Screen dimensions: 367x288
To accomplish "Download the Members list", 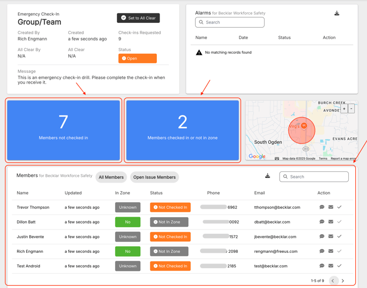I will pos(268,176).
